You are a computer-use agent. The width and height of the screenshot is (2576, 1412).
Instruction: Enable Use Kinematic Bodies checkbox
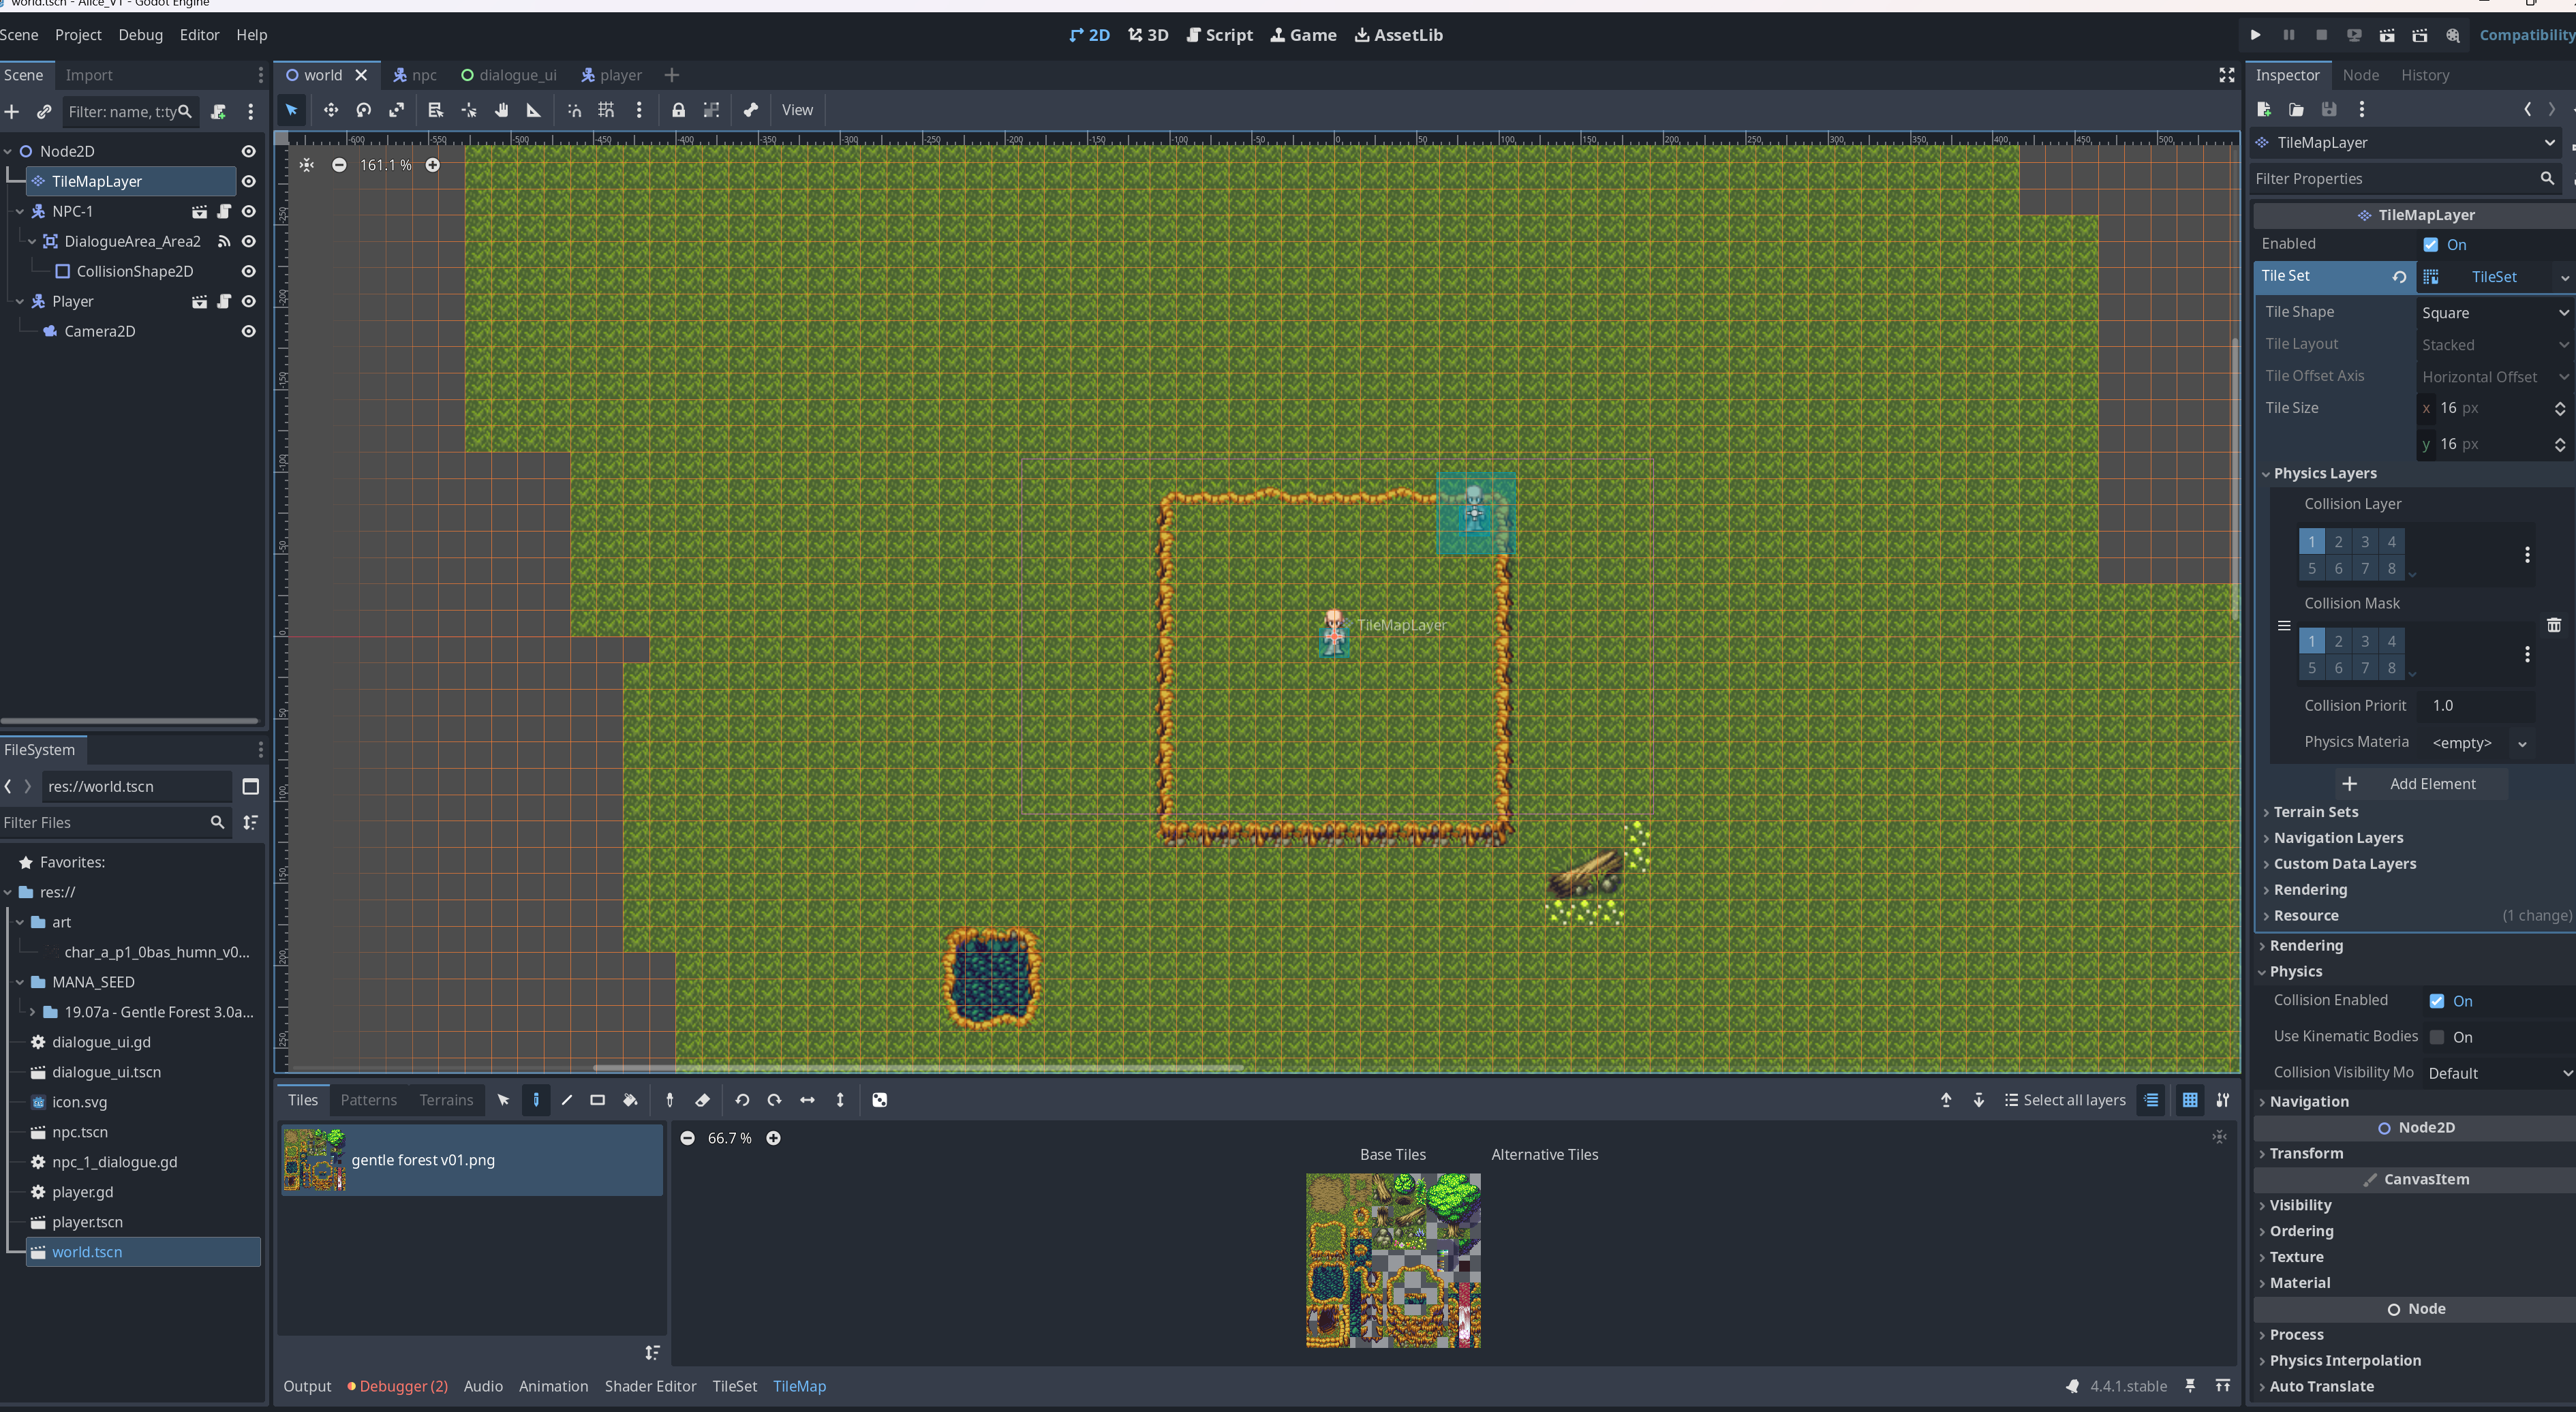click(2437, 1037)
